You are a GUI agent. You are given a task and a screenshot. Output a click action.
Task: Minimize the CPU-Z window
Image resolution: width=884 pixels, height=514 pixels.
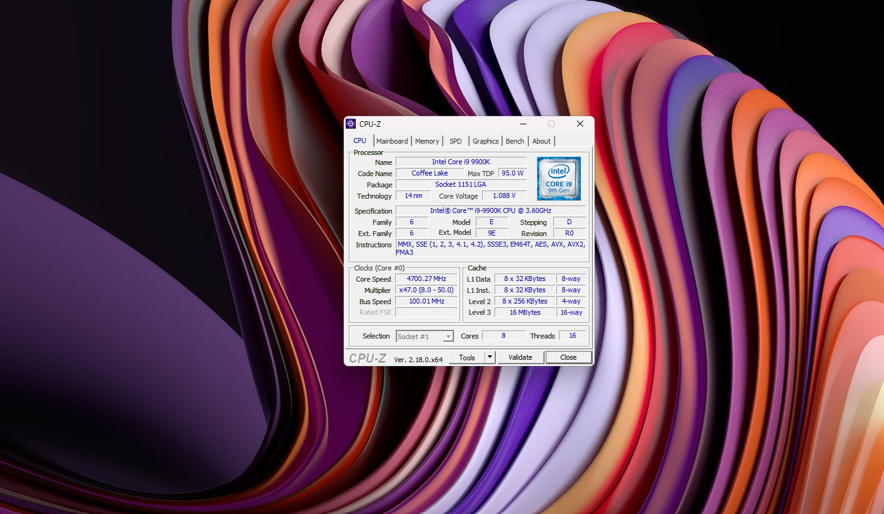pos(523,124)
